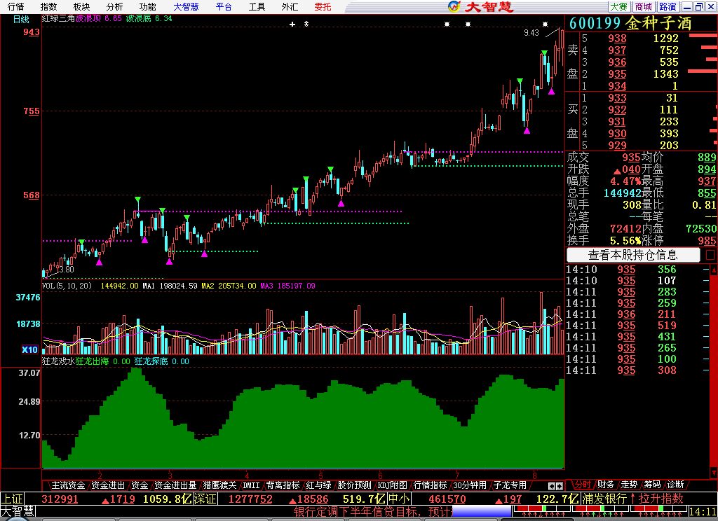
Task: Click buy level 1 price 933
Action: (x=617, y=98)
